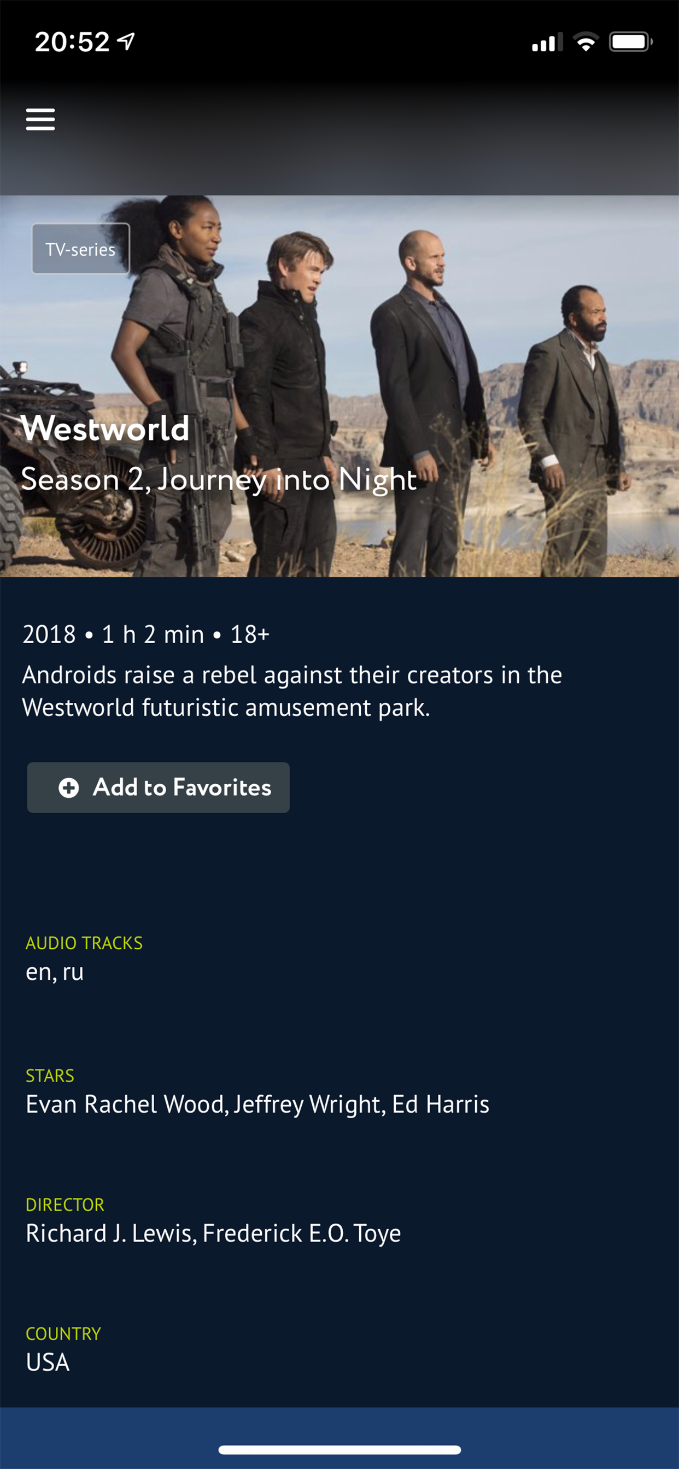
Task: Tap the stars list starting with Evan Rachel Wood
Action: click(257, 1104)
